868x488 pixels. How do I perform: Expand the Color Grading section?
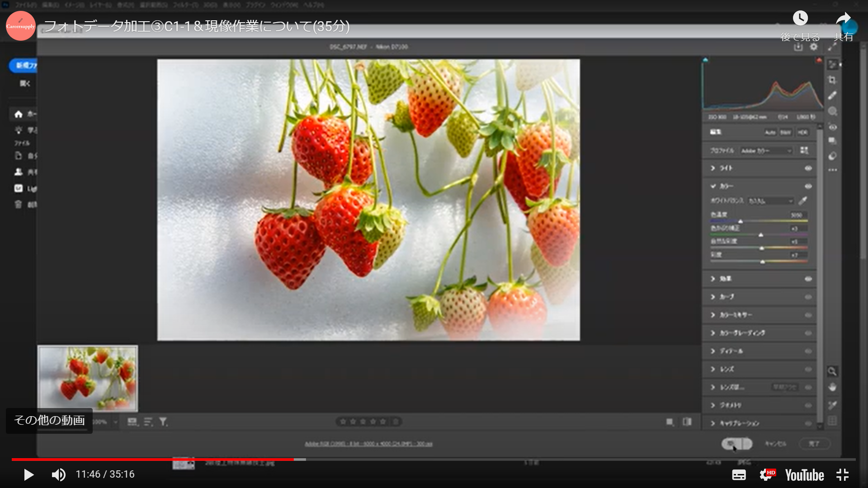[x=713, y=333]
